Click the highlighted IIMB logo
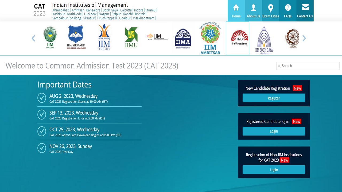This screenshot has width=342, height=192. (x=237, y=37)
